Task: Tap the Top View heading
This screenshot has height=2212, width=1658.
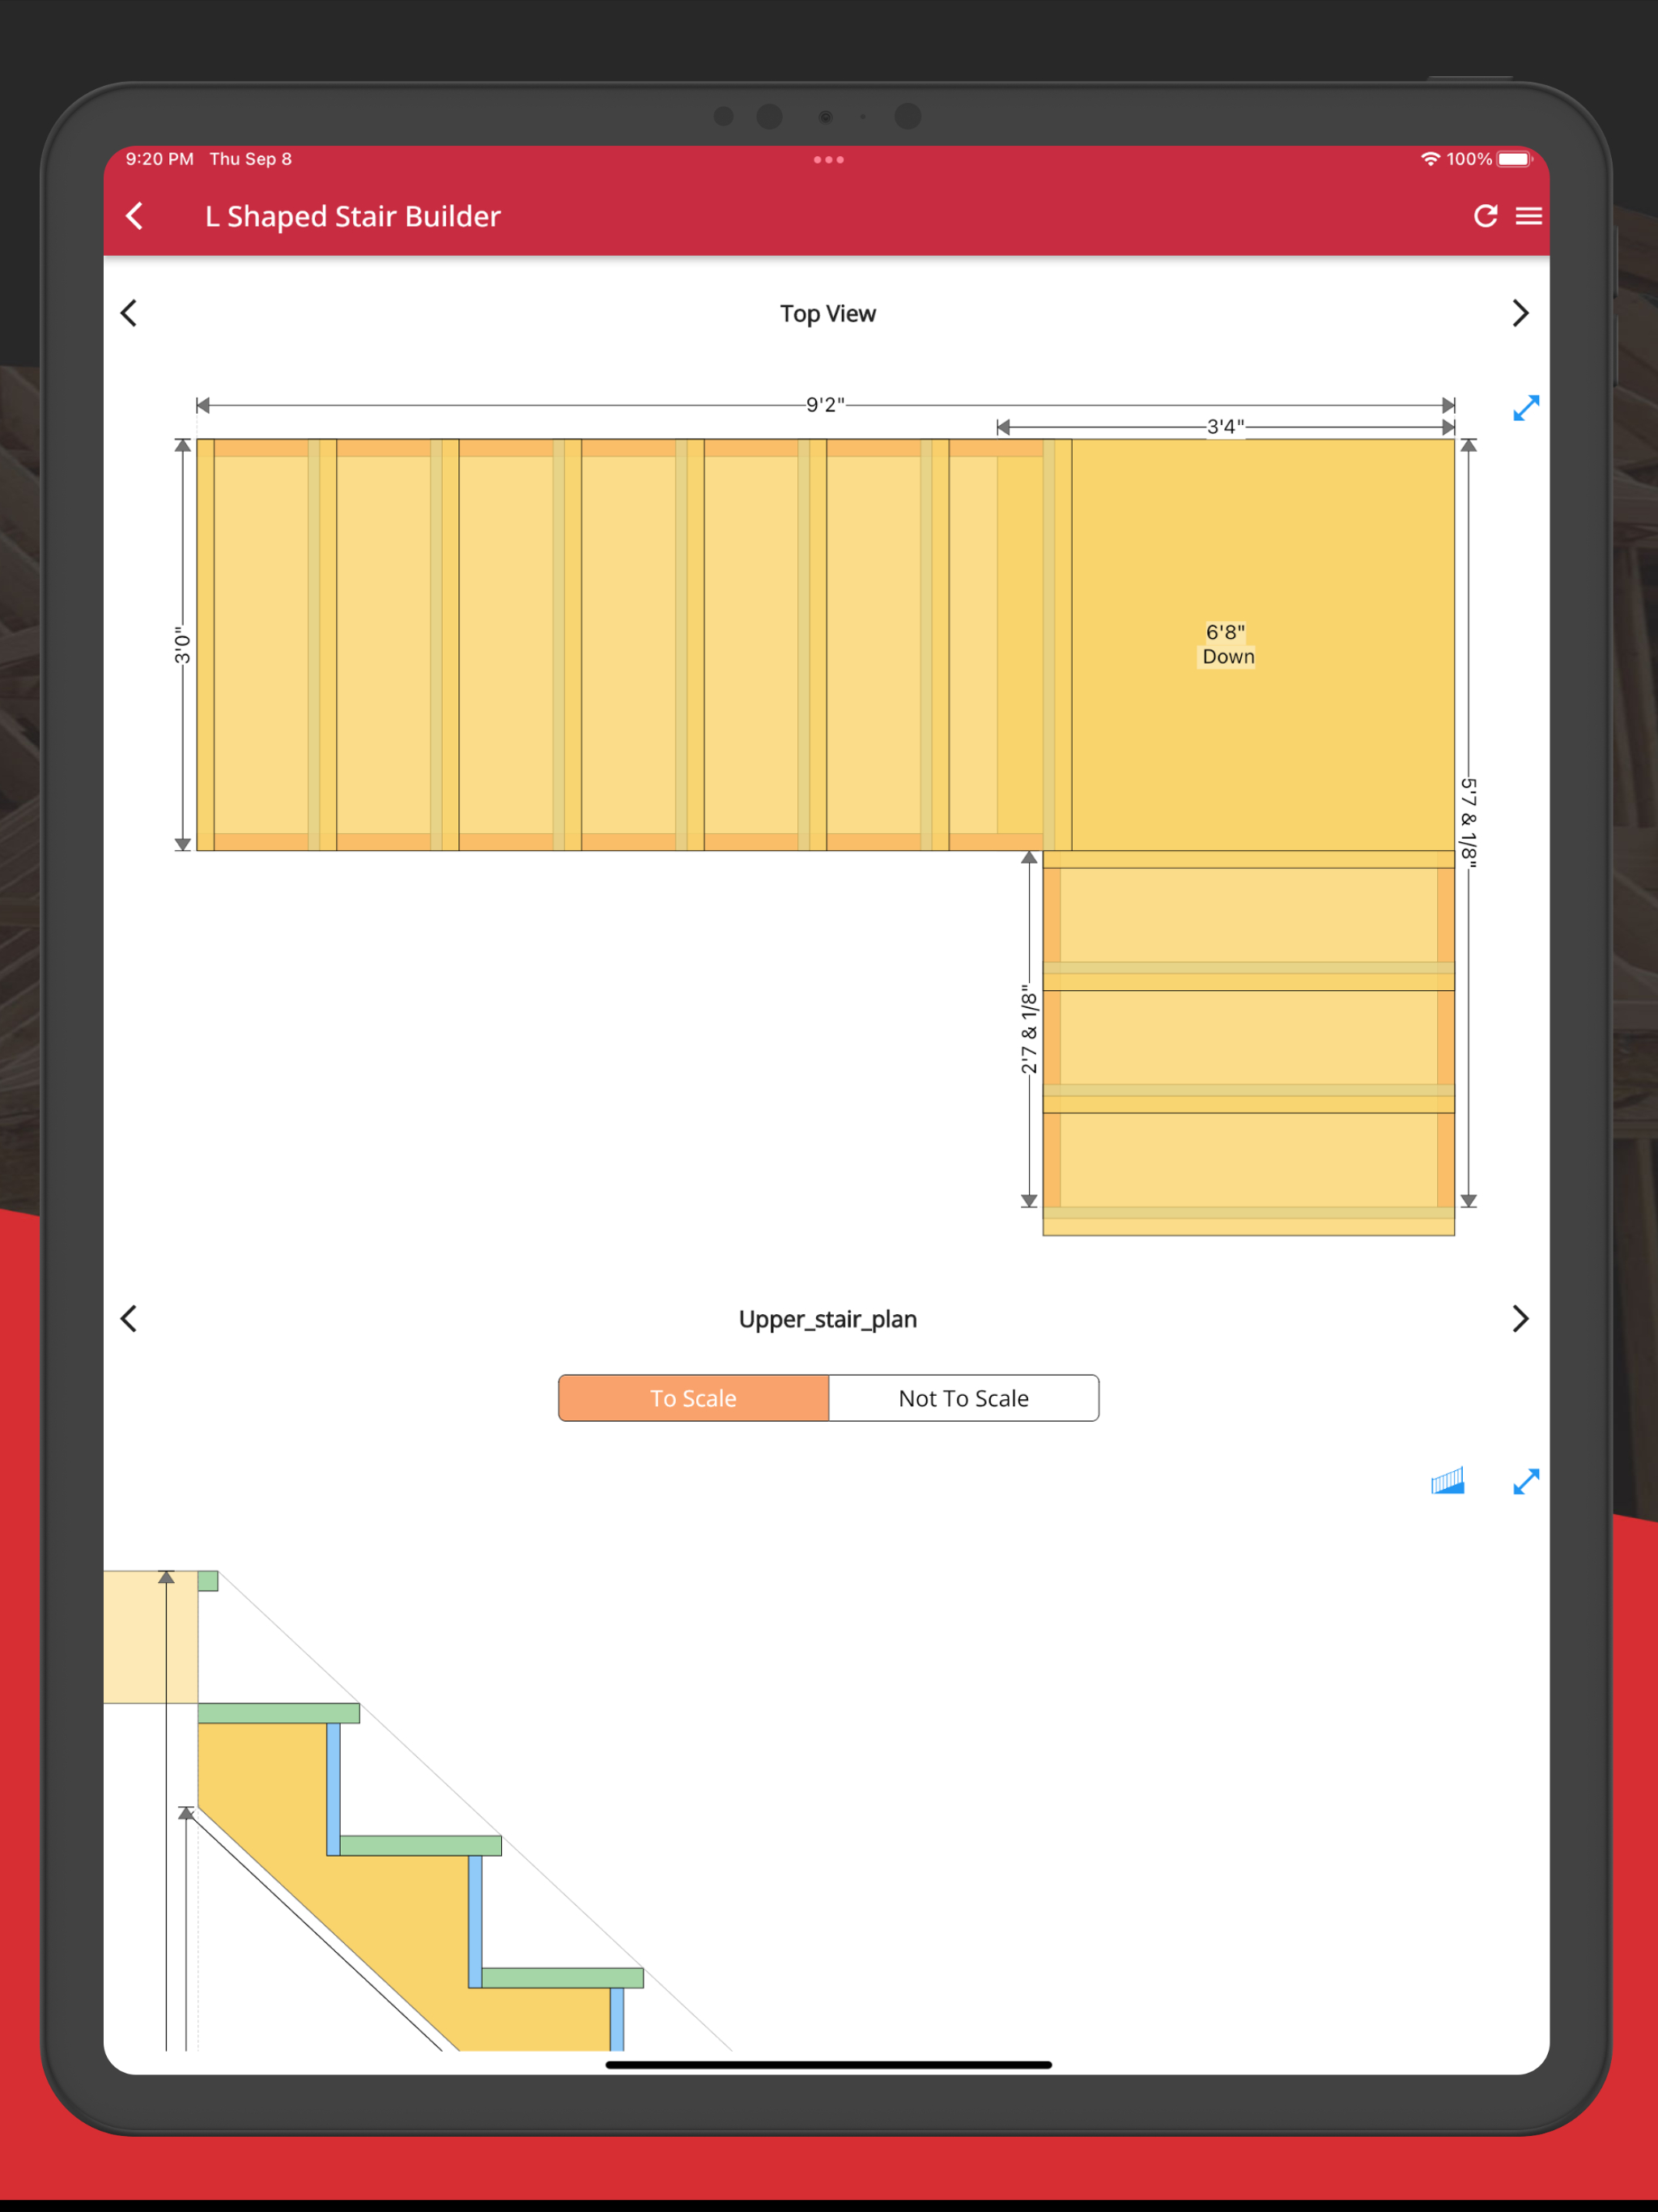Action: pos(828,313)
